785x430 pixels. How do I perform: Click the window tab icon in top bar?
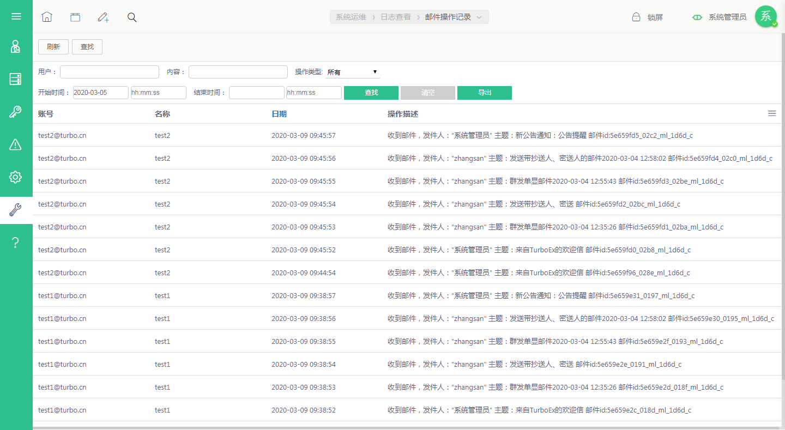pyautogui.click(x=75, y=17)
